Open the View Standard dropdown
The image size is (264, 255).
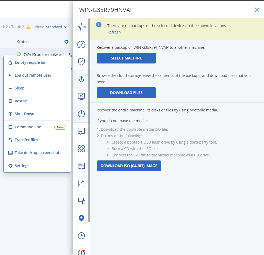tap(56, 27)
